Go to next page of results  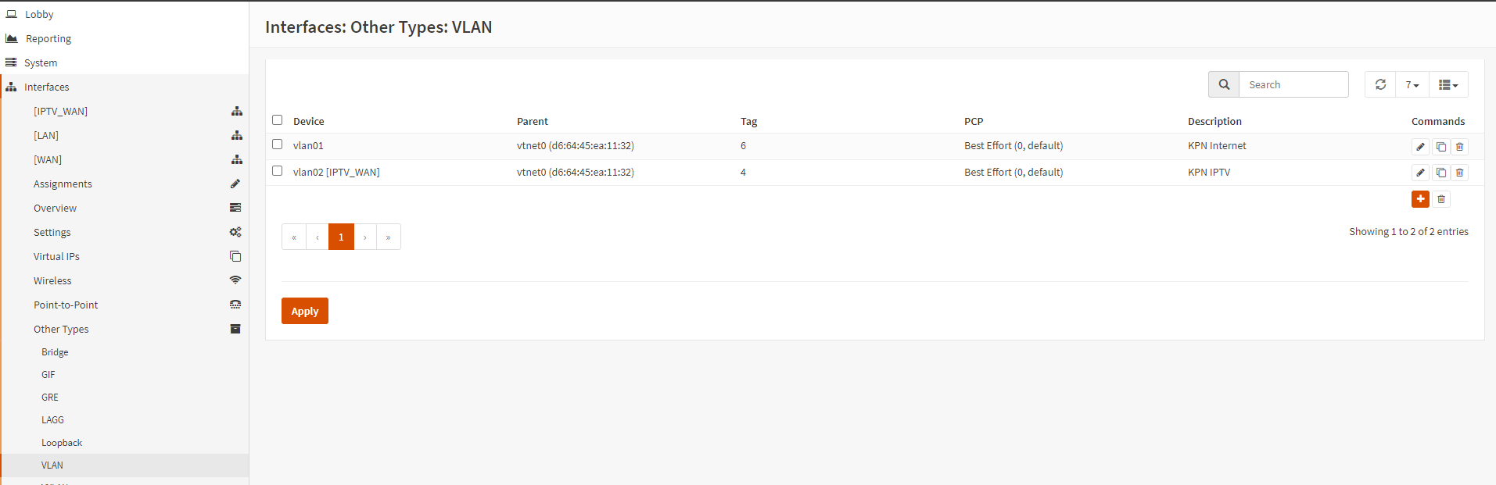click(x=365, y=237)
